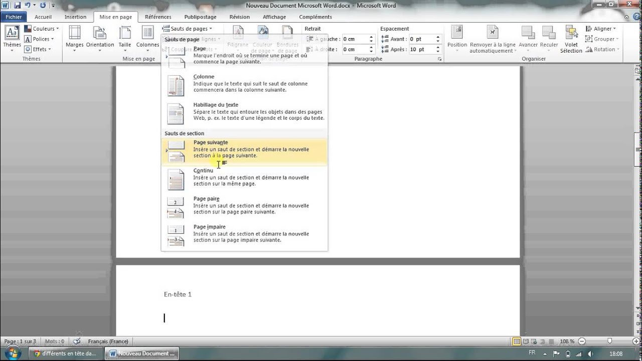Viewport: 642px width, 361px height.
Task: Click the zoom slider handle
Action: 610,341
